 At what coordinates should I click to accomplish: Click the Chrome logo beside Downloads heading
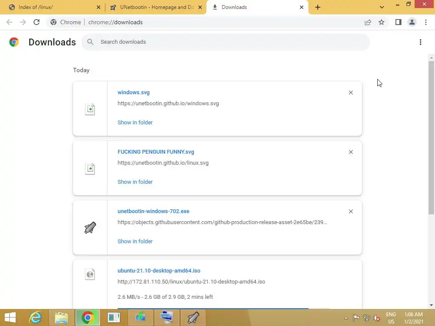(x=14, y=42)
